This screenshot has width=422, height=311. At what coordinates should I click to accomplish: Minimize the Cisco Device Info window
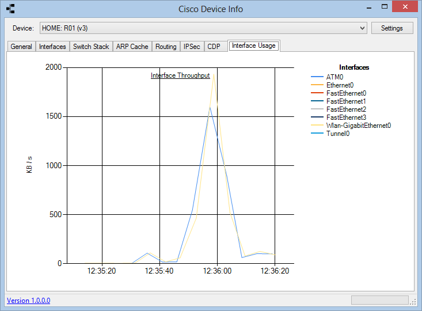click(x=369, y=7)
